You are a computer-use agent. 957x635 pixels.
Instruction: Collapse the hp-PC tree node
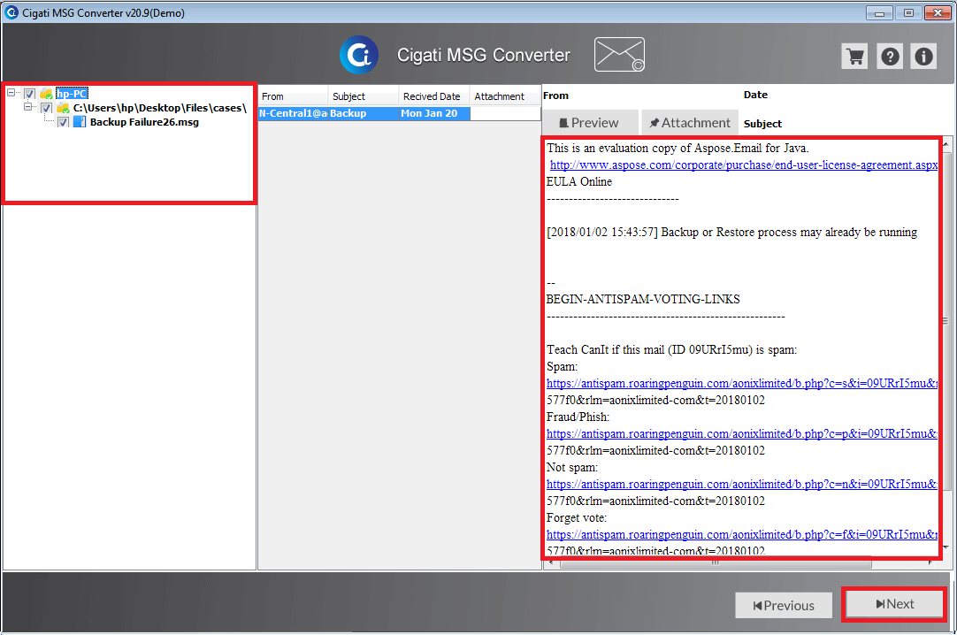click(x=11, y=93)
